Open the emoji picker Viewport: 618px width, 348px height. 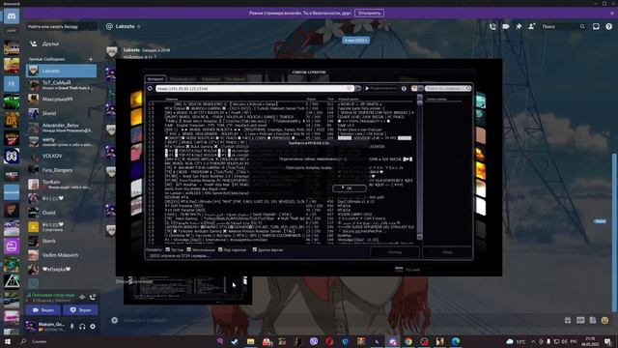pyautogui.click(x=605, y=320)
